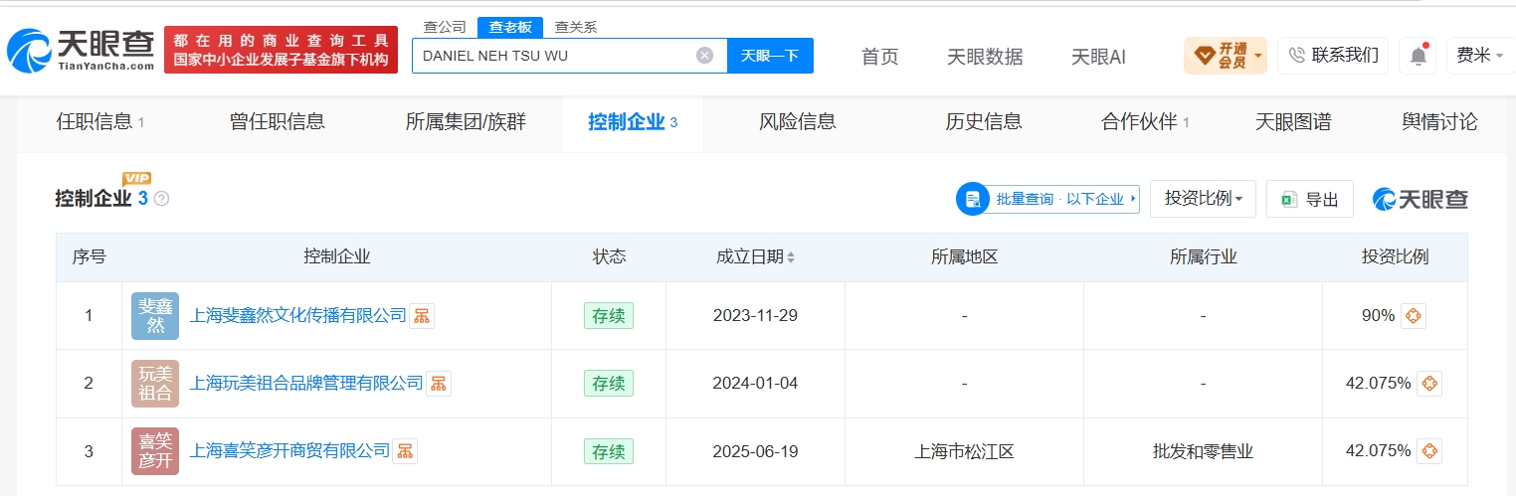Open the 任职信息 tab
Viewport: 1516px width, 496px height.
pyautogui.click(x=100, y=122)
